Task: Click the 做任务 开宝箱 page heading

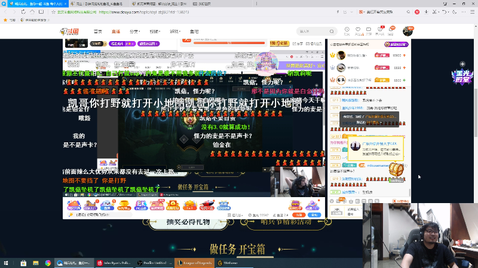Action: 237,249
